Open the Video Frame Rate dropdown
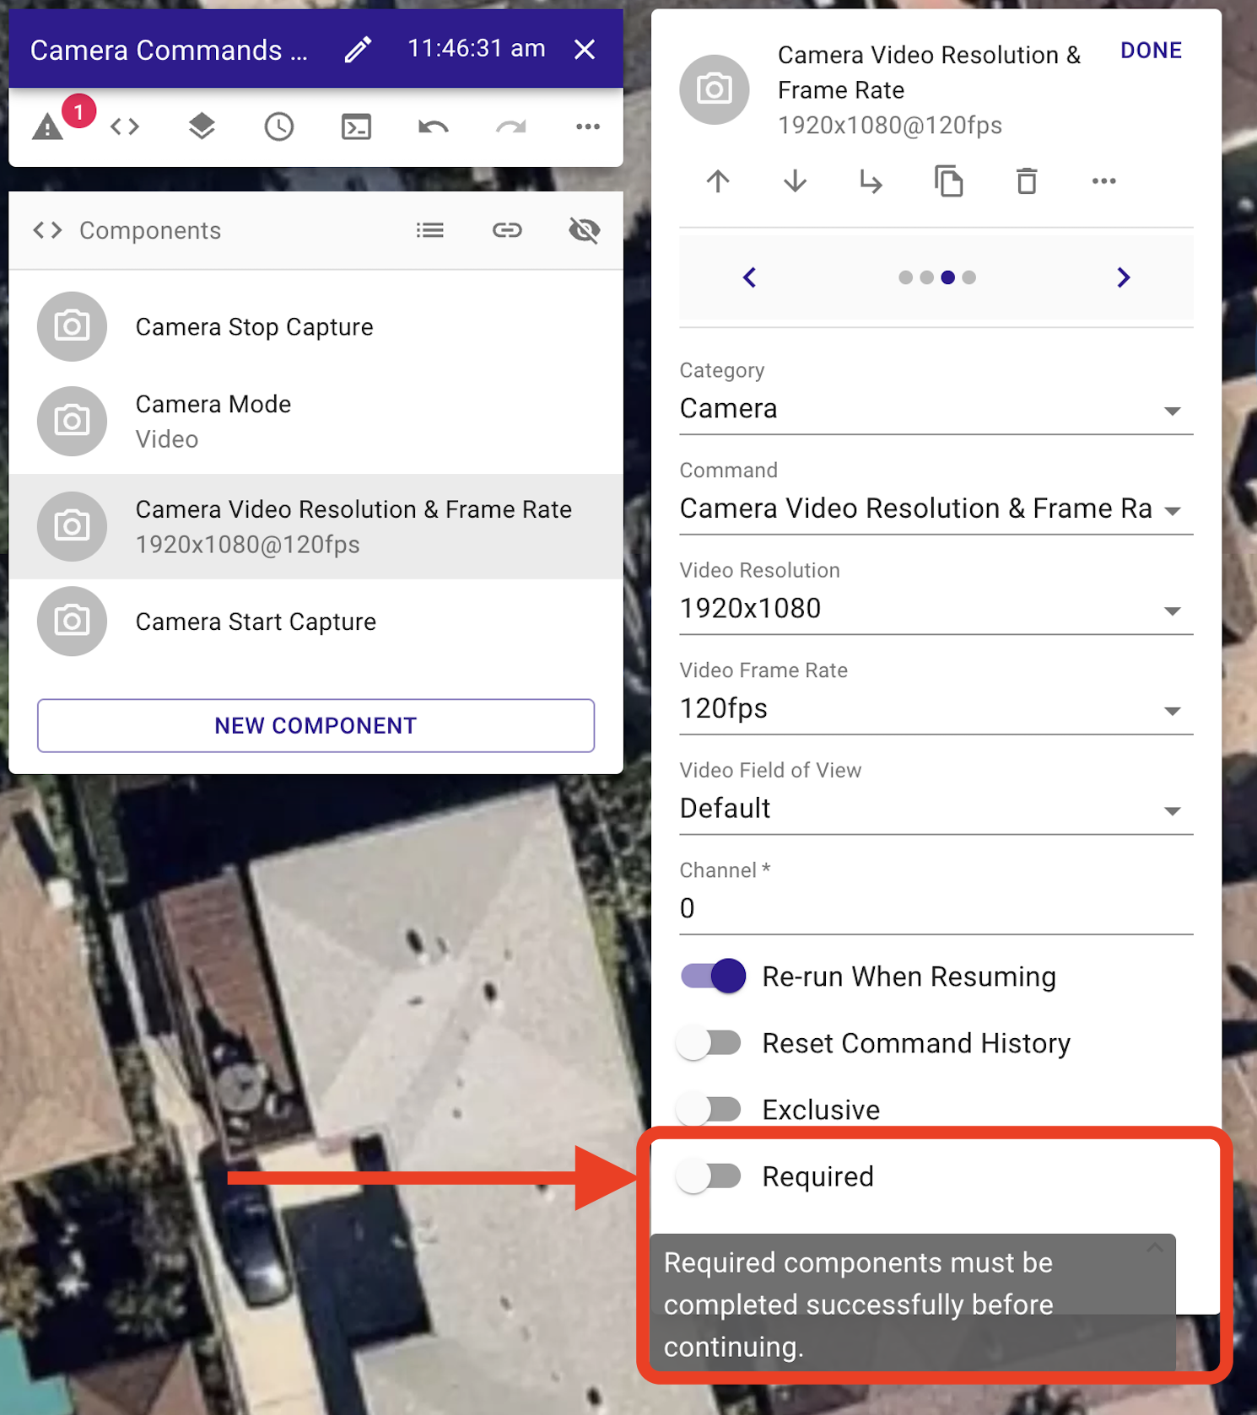This screenshot has width=1257, height=1415. (936, 709)
